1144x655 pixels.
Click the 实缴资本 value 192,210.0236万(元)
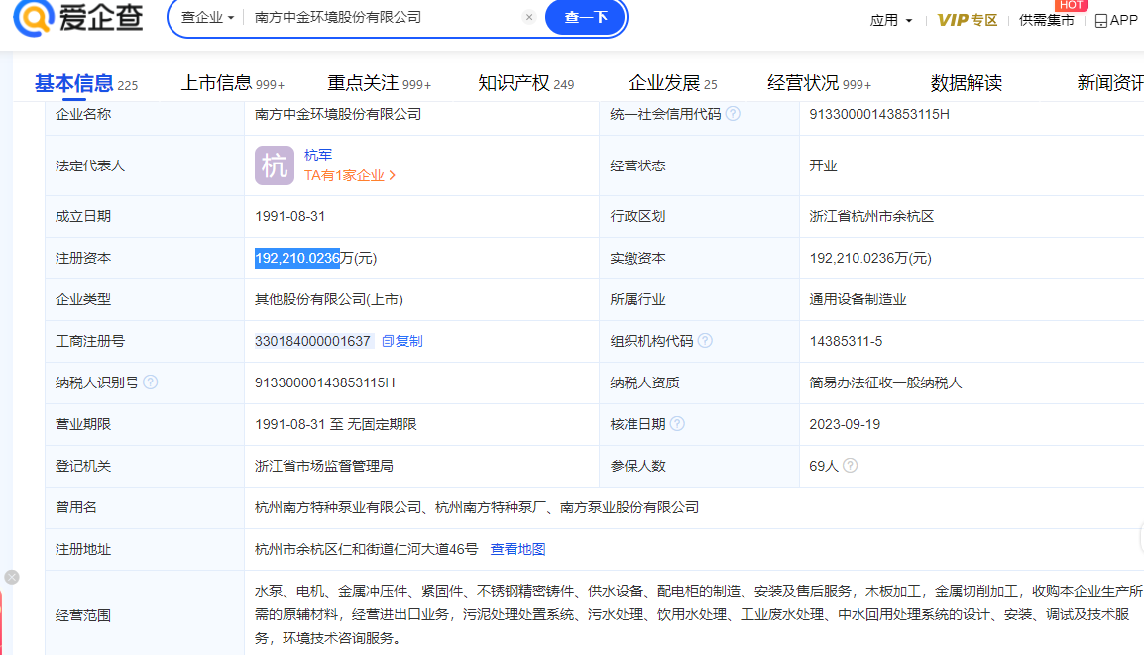(870, 258)
